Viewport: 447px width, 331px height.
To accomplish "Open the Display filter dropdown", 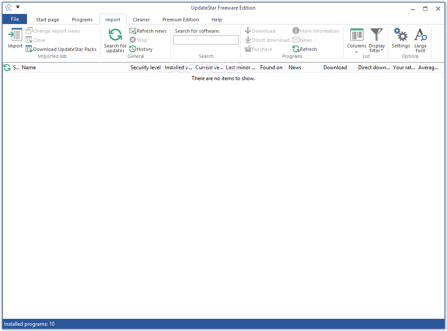I will pyautogui.click(x=376, y=41).
